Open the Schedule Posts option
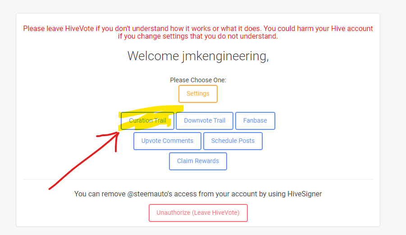 click(233, 141)
